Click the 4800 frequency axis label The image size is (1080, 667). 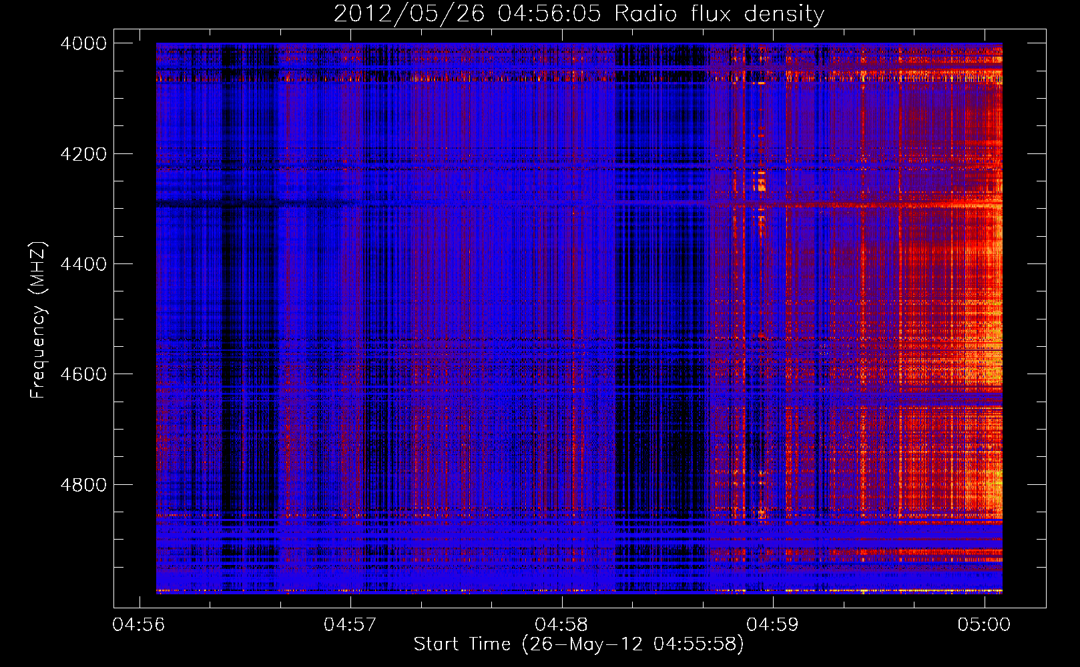(x=83, y=485)
